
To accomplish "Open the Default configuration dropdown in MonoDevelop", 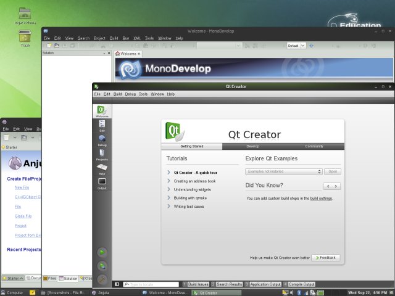I will point(296,46).
